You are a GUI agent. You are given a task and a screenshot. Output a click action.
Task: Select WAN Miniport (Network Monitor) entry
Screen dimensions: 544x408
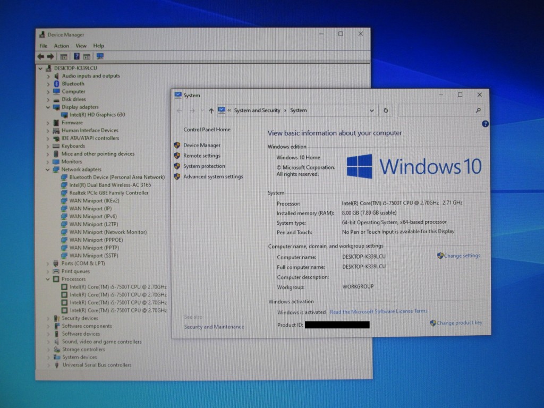coord(108,232)
